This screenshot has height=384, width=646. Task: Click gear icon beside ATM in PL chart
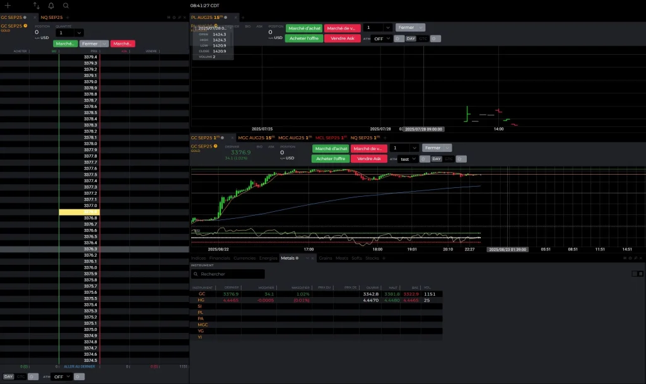click(x=399, y=38)
